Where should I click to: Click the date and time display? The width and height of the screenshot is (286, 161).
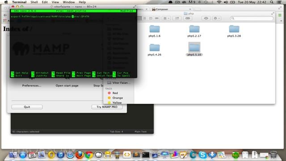pyautogui.click(x=252, y=2)
